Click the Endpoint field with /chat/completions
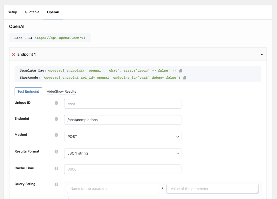 point(123,120)
